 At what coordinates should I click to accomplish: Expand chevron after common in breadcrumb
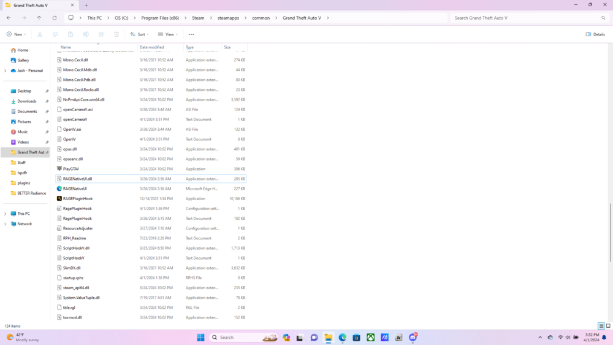click(x=276, y=18)
